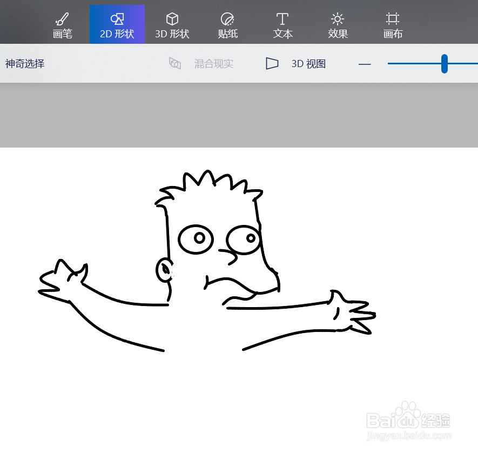Click the zoom slider handle
The height and width of the screenshot is (452, 478).
[445, 64]
